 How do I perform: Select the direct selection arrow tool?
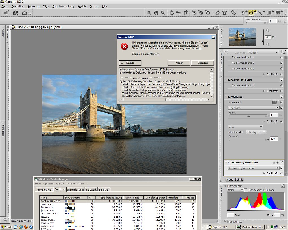click(x=149, y=13)
